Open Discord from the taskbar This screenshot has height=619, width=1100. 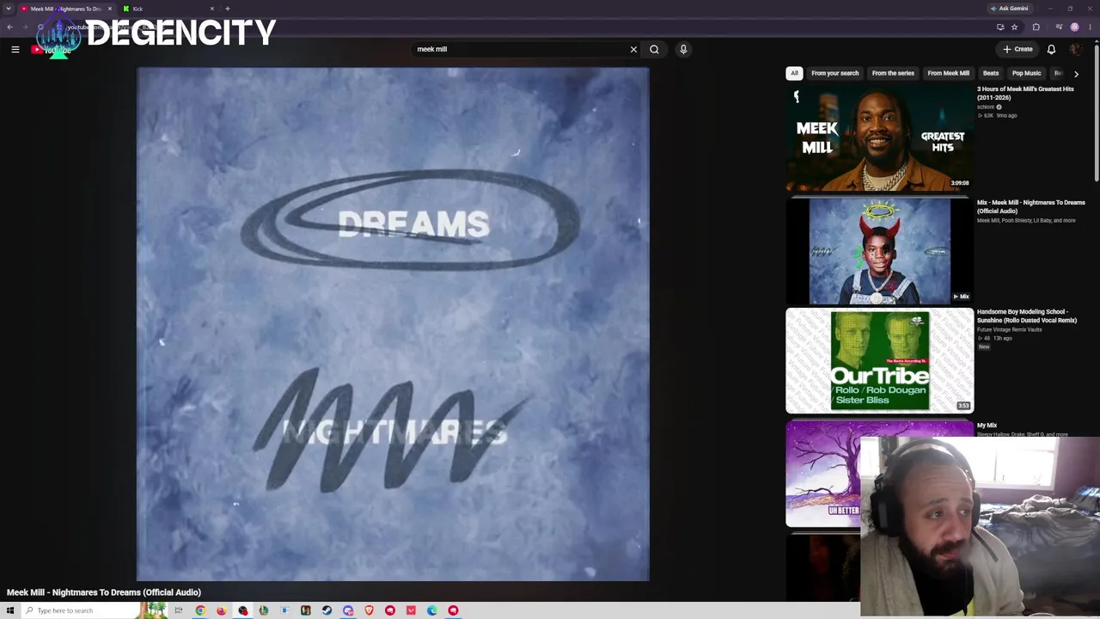[348, 610]
